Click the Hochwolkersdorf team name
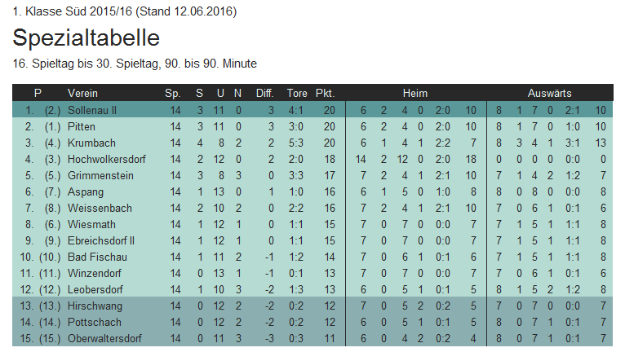This screenshot has height=352, width=625. pyautogui.click(x=101, y=159)
